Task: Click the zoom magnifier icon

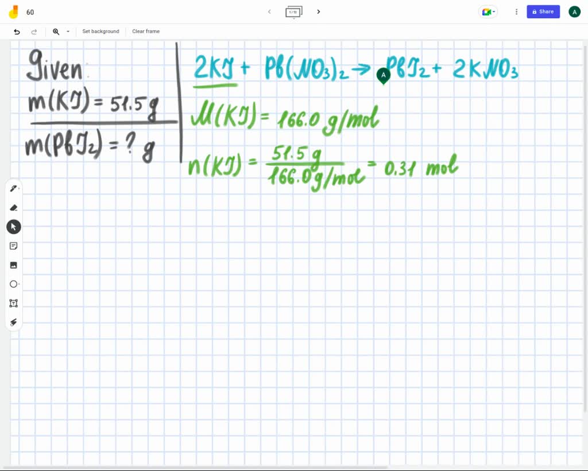Action: click(x=55, y=32)
